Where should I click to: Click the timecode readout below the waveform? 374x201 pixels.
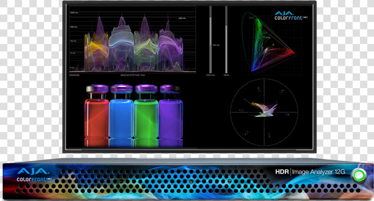click(74, 75)
